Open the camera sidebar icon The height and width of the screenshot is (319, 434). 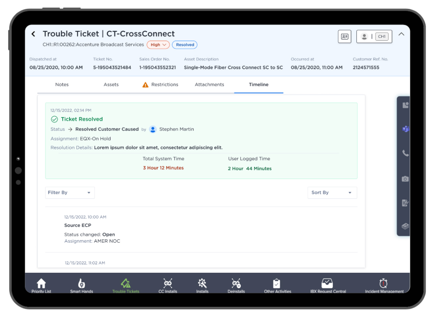(x=405, y=179)
